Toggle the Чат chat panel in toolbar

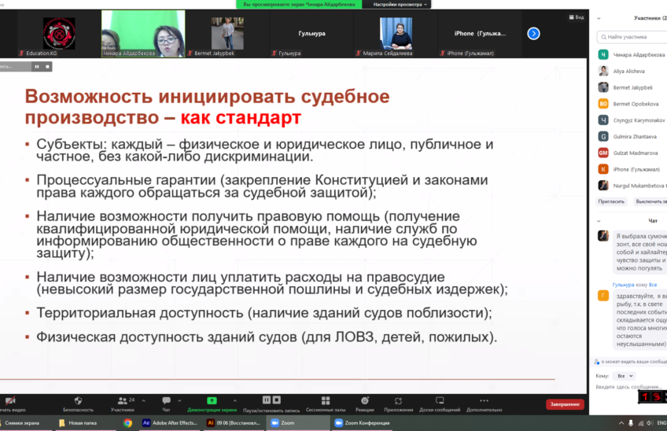[166, 401]
